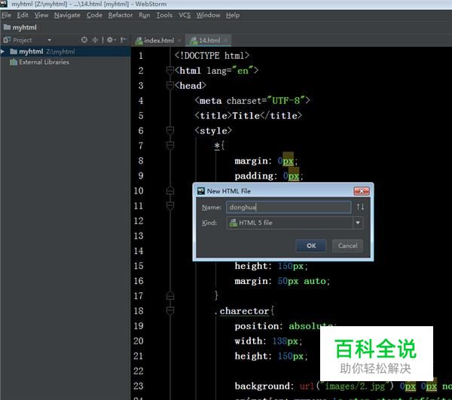Close the index.html tab
This screenshot has width=452, height=400.
179,41
